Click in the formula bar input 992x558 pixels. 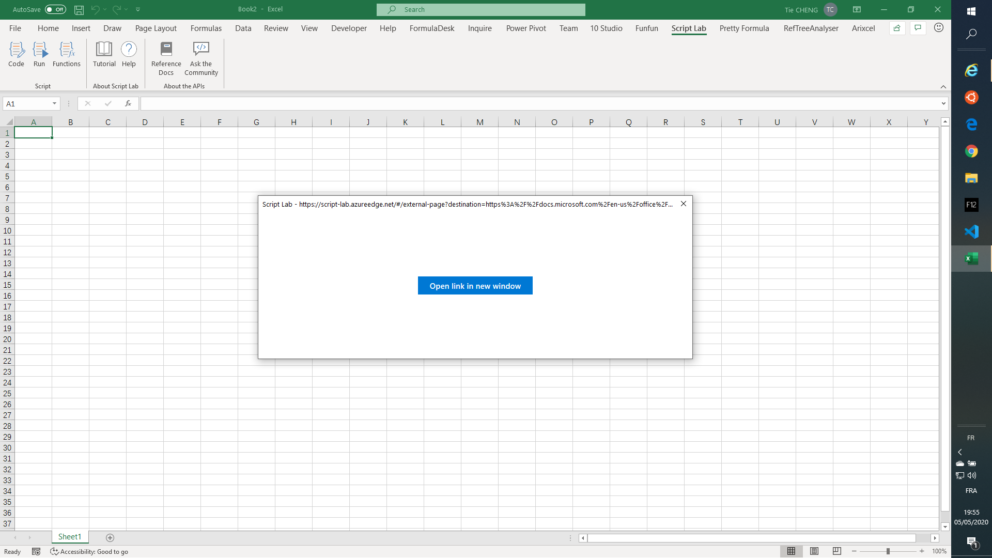(540, 103)
